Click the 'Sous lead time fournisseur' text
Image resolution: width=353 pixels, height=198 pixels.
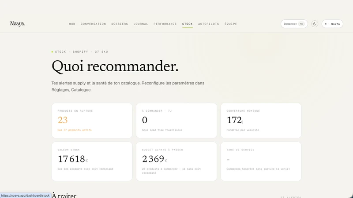(162, 130)
